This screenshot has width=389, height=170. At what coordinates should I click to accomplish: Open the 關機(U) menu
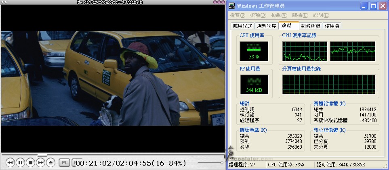click(x=300, y=15)
